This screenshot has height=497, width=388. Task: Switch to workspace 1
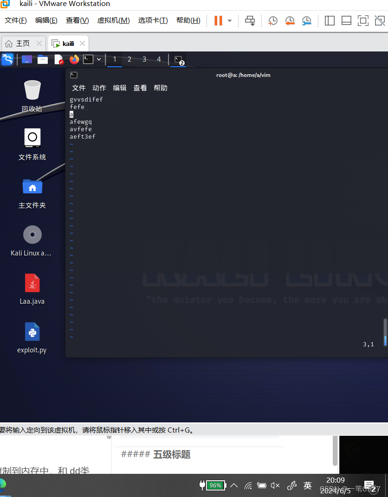pyautogui.click(x=115, y=59)
